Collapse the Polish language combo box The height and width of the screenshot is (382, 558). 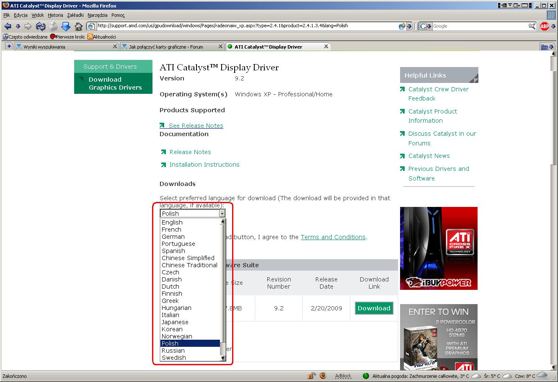tap(222, 214)
